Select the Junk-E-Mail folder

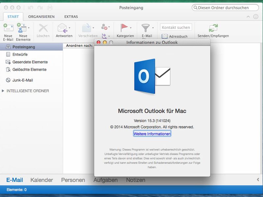(31, 80)
